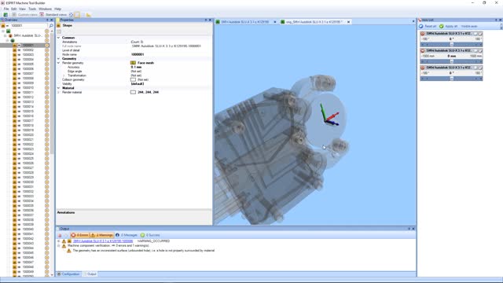Pin the Overview panel

(x=47, y=20)
